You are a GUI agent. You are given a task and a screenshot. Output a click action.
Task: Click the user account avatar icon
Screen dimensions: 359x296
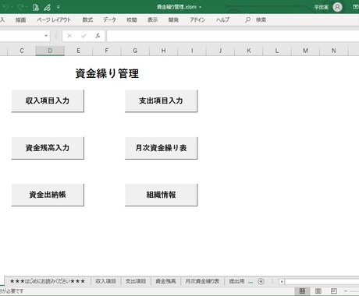coord(337,7)
